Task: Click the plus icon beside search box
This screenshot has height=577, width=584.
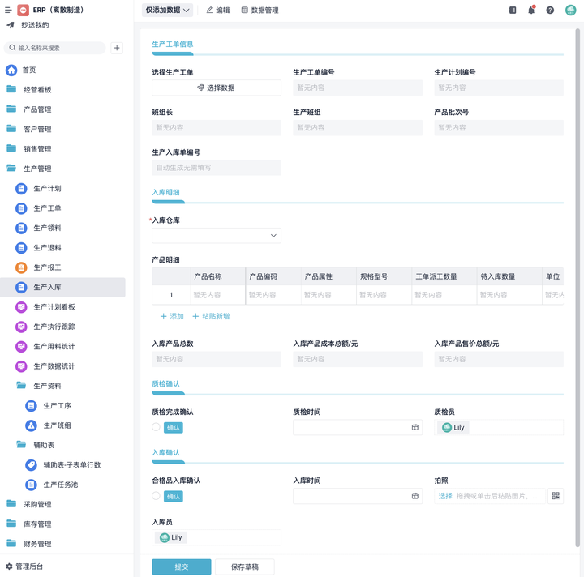Action: tap(117, 49)
